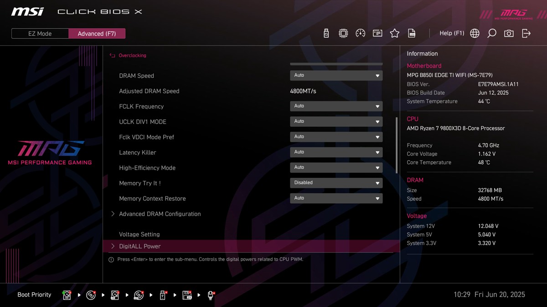Open the LOG file icon
This screenshot has width=547, height=307.
tap(412, 33)
